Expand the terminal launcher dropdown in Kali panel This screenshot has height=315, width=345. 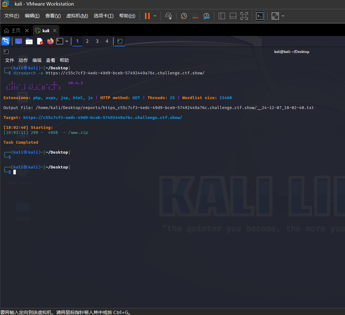[x=66, y=41]
